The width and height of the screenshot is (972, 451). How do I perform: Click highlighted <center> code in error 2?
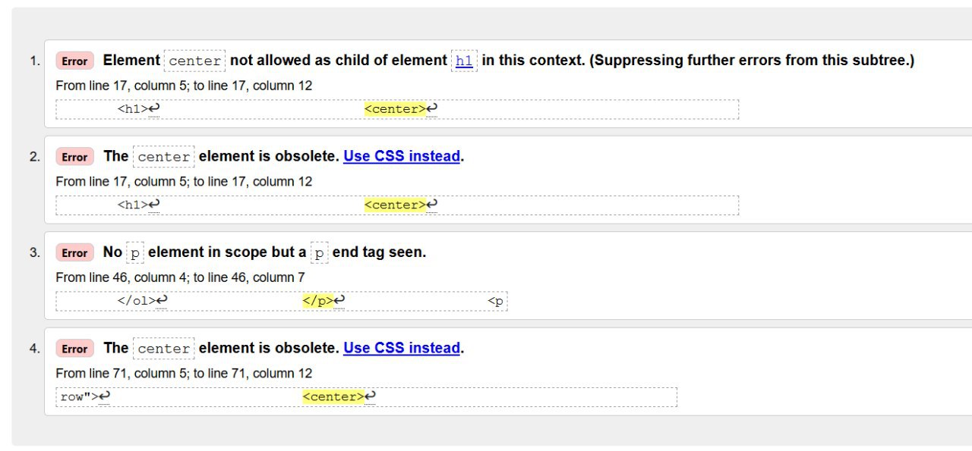coord(395,205)
